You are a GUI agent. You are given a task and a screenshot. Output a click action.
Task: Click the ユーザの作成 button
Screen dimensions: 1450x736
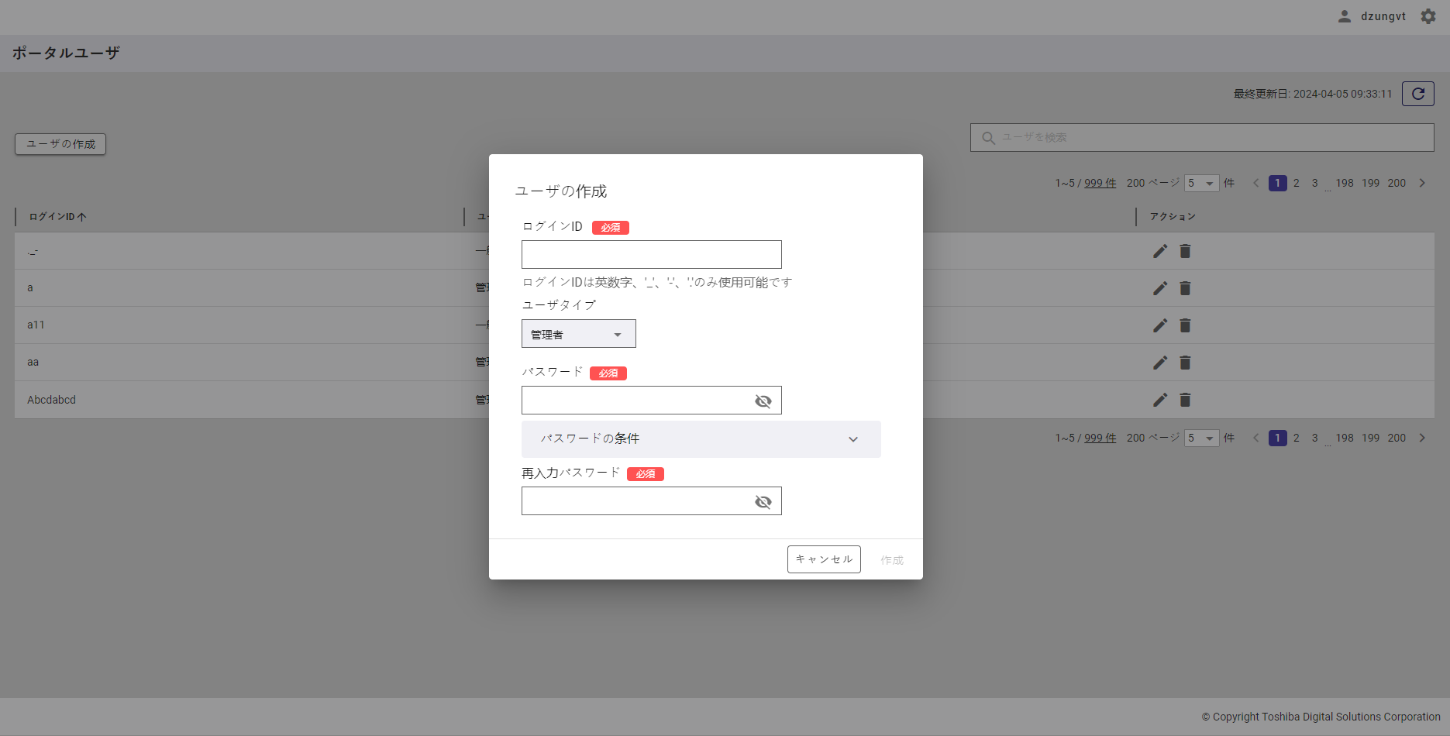[x=60, y=144]
